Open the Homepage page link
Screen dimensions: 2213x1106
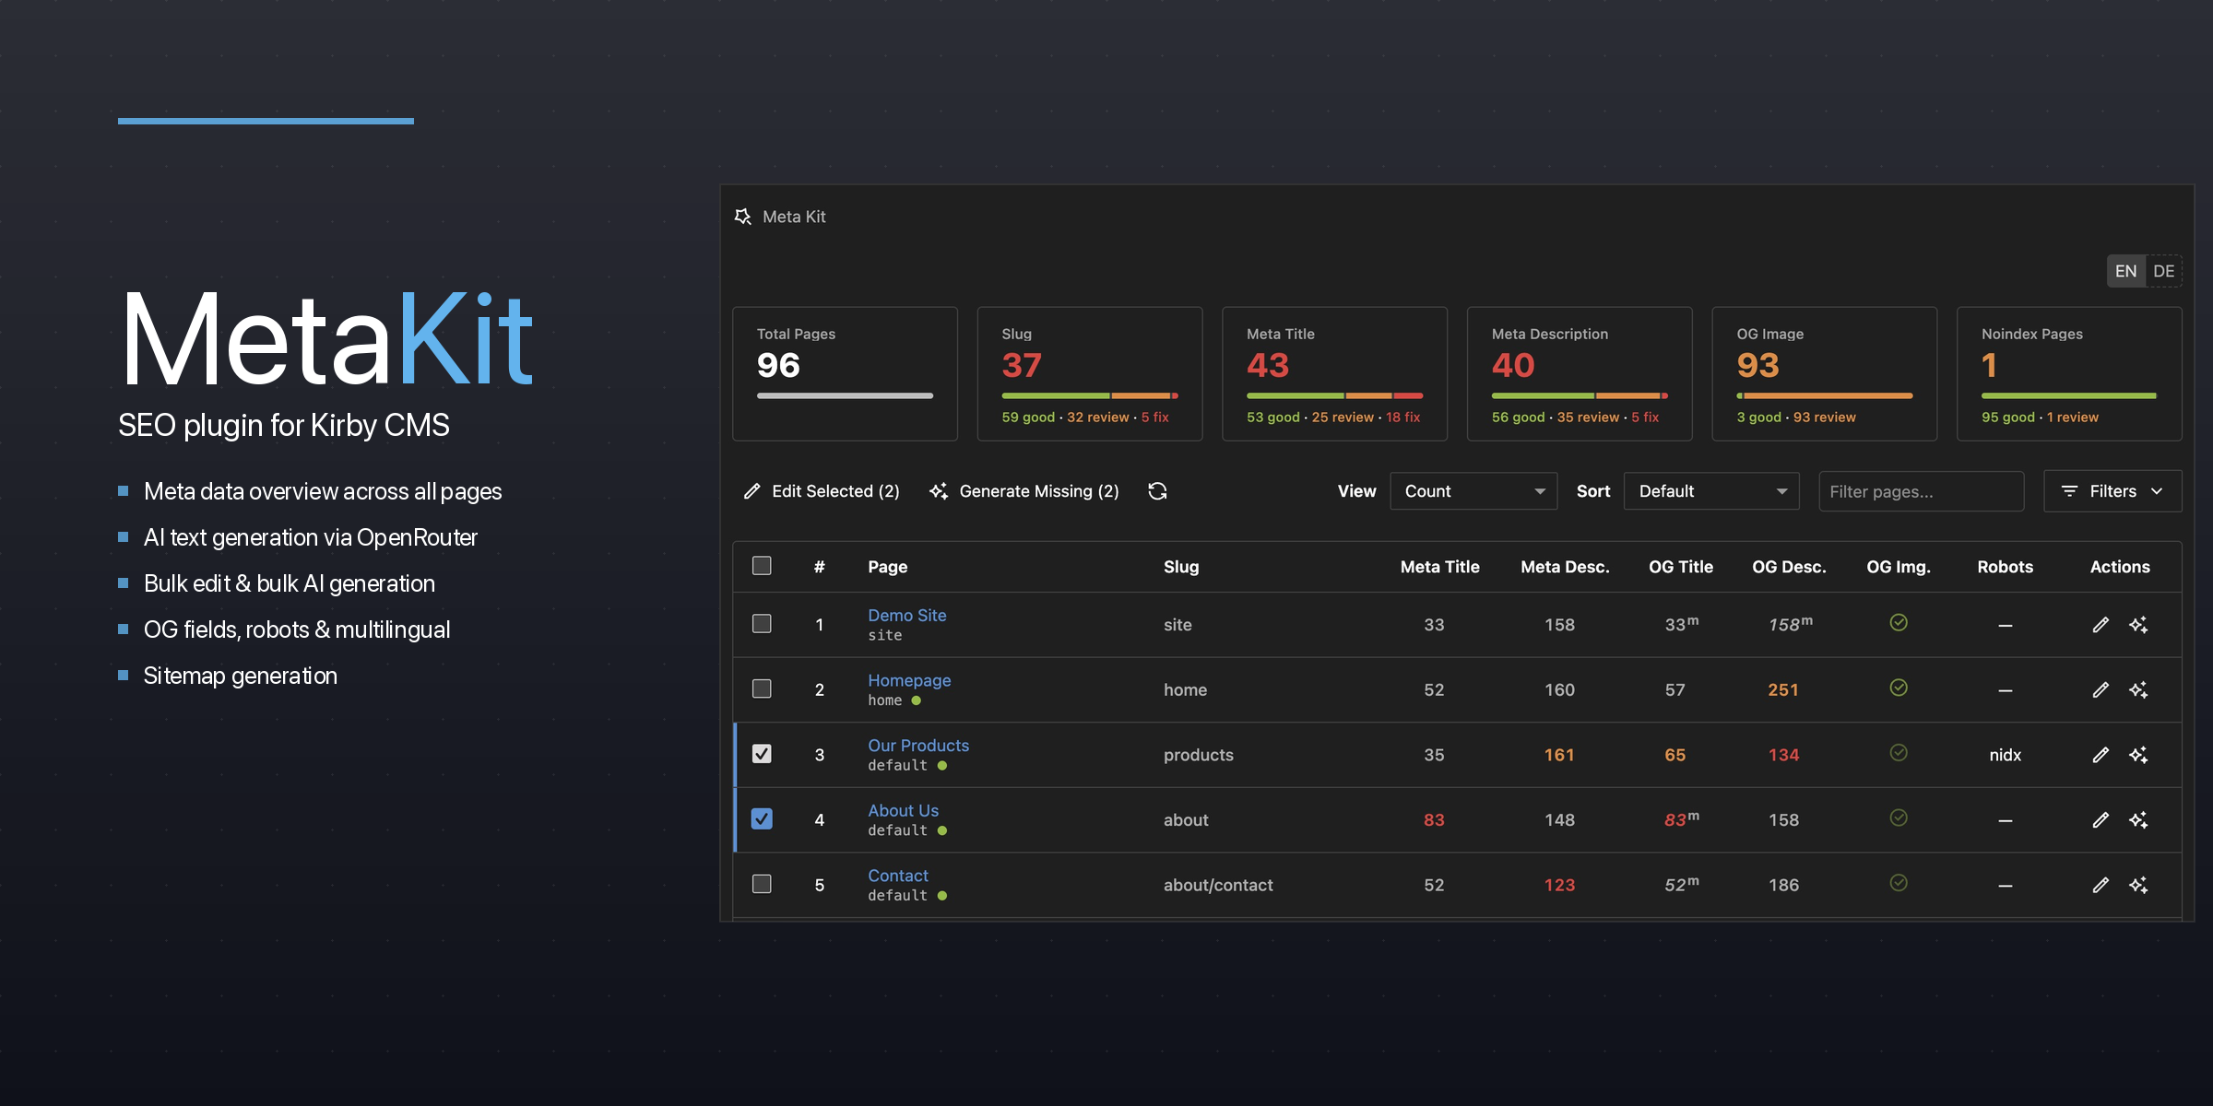tap(909, 680)
